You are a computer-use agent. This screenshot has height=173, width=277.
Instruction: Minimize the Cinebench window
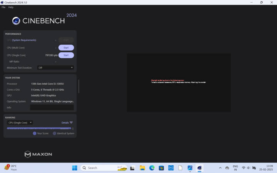pyautogui.click(x=251, y=2)
